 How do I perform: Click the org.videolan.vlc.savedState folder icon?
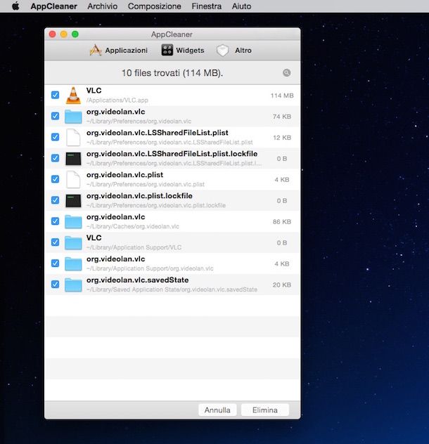coord(73,285)
